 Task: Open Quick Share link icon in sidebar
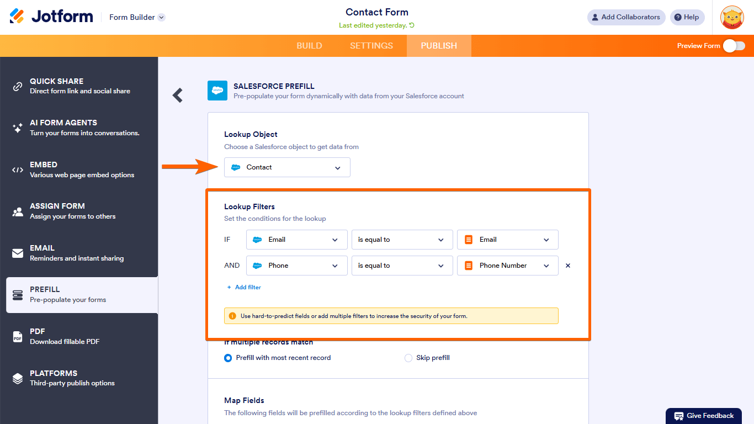(18, 86)
